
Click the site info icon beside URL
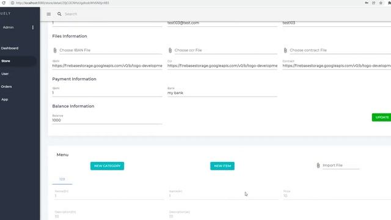[12, 2]
